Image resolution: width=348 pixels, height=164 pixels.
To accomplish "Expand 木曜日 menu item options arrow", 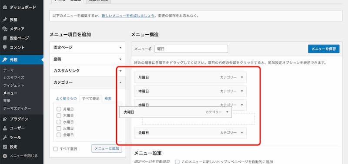I will [x=242, y=91].
